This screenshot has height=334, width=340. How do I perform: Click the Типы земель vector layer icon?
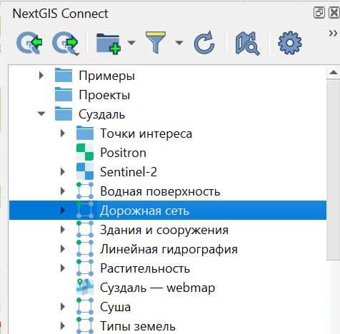point(85,325)
